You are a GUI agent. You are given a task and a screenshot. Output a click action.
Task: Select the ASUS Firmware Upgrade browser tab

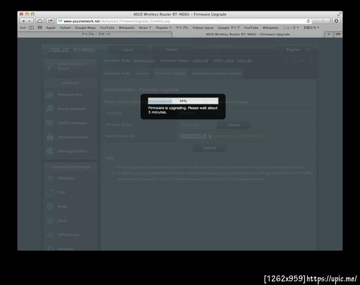click(248, 34)
